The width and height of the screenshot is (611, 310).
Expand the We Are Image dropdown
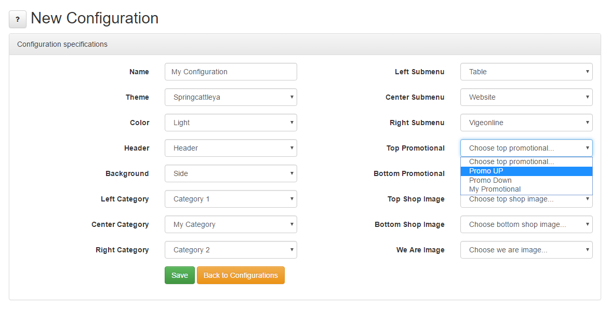pyautogui.click(x=526, y=250)
